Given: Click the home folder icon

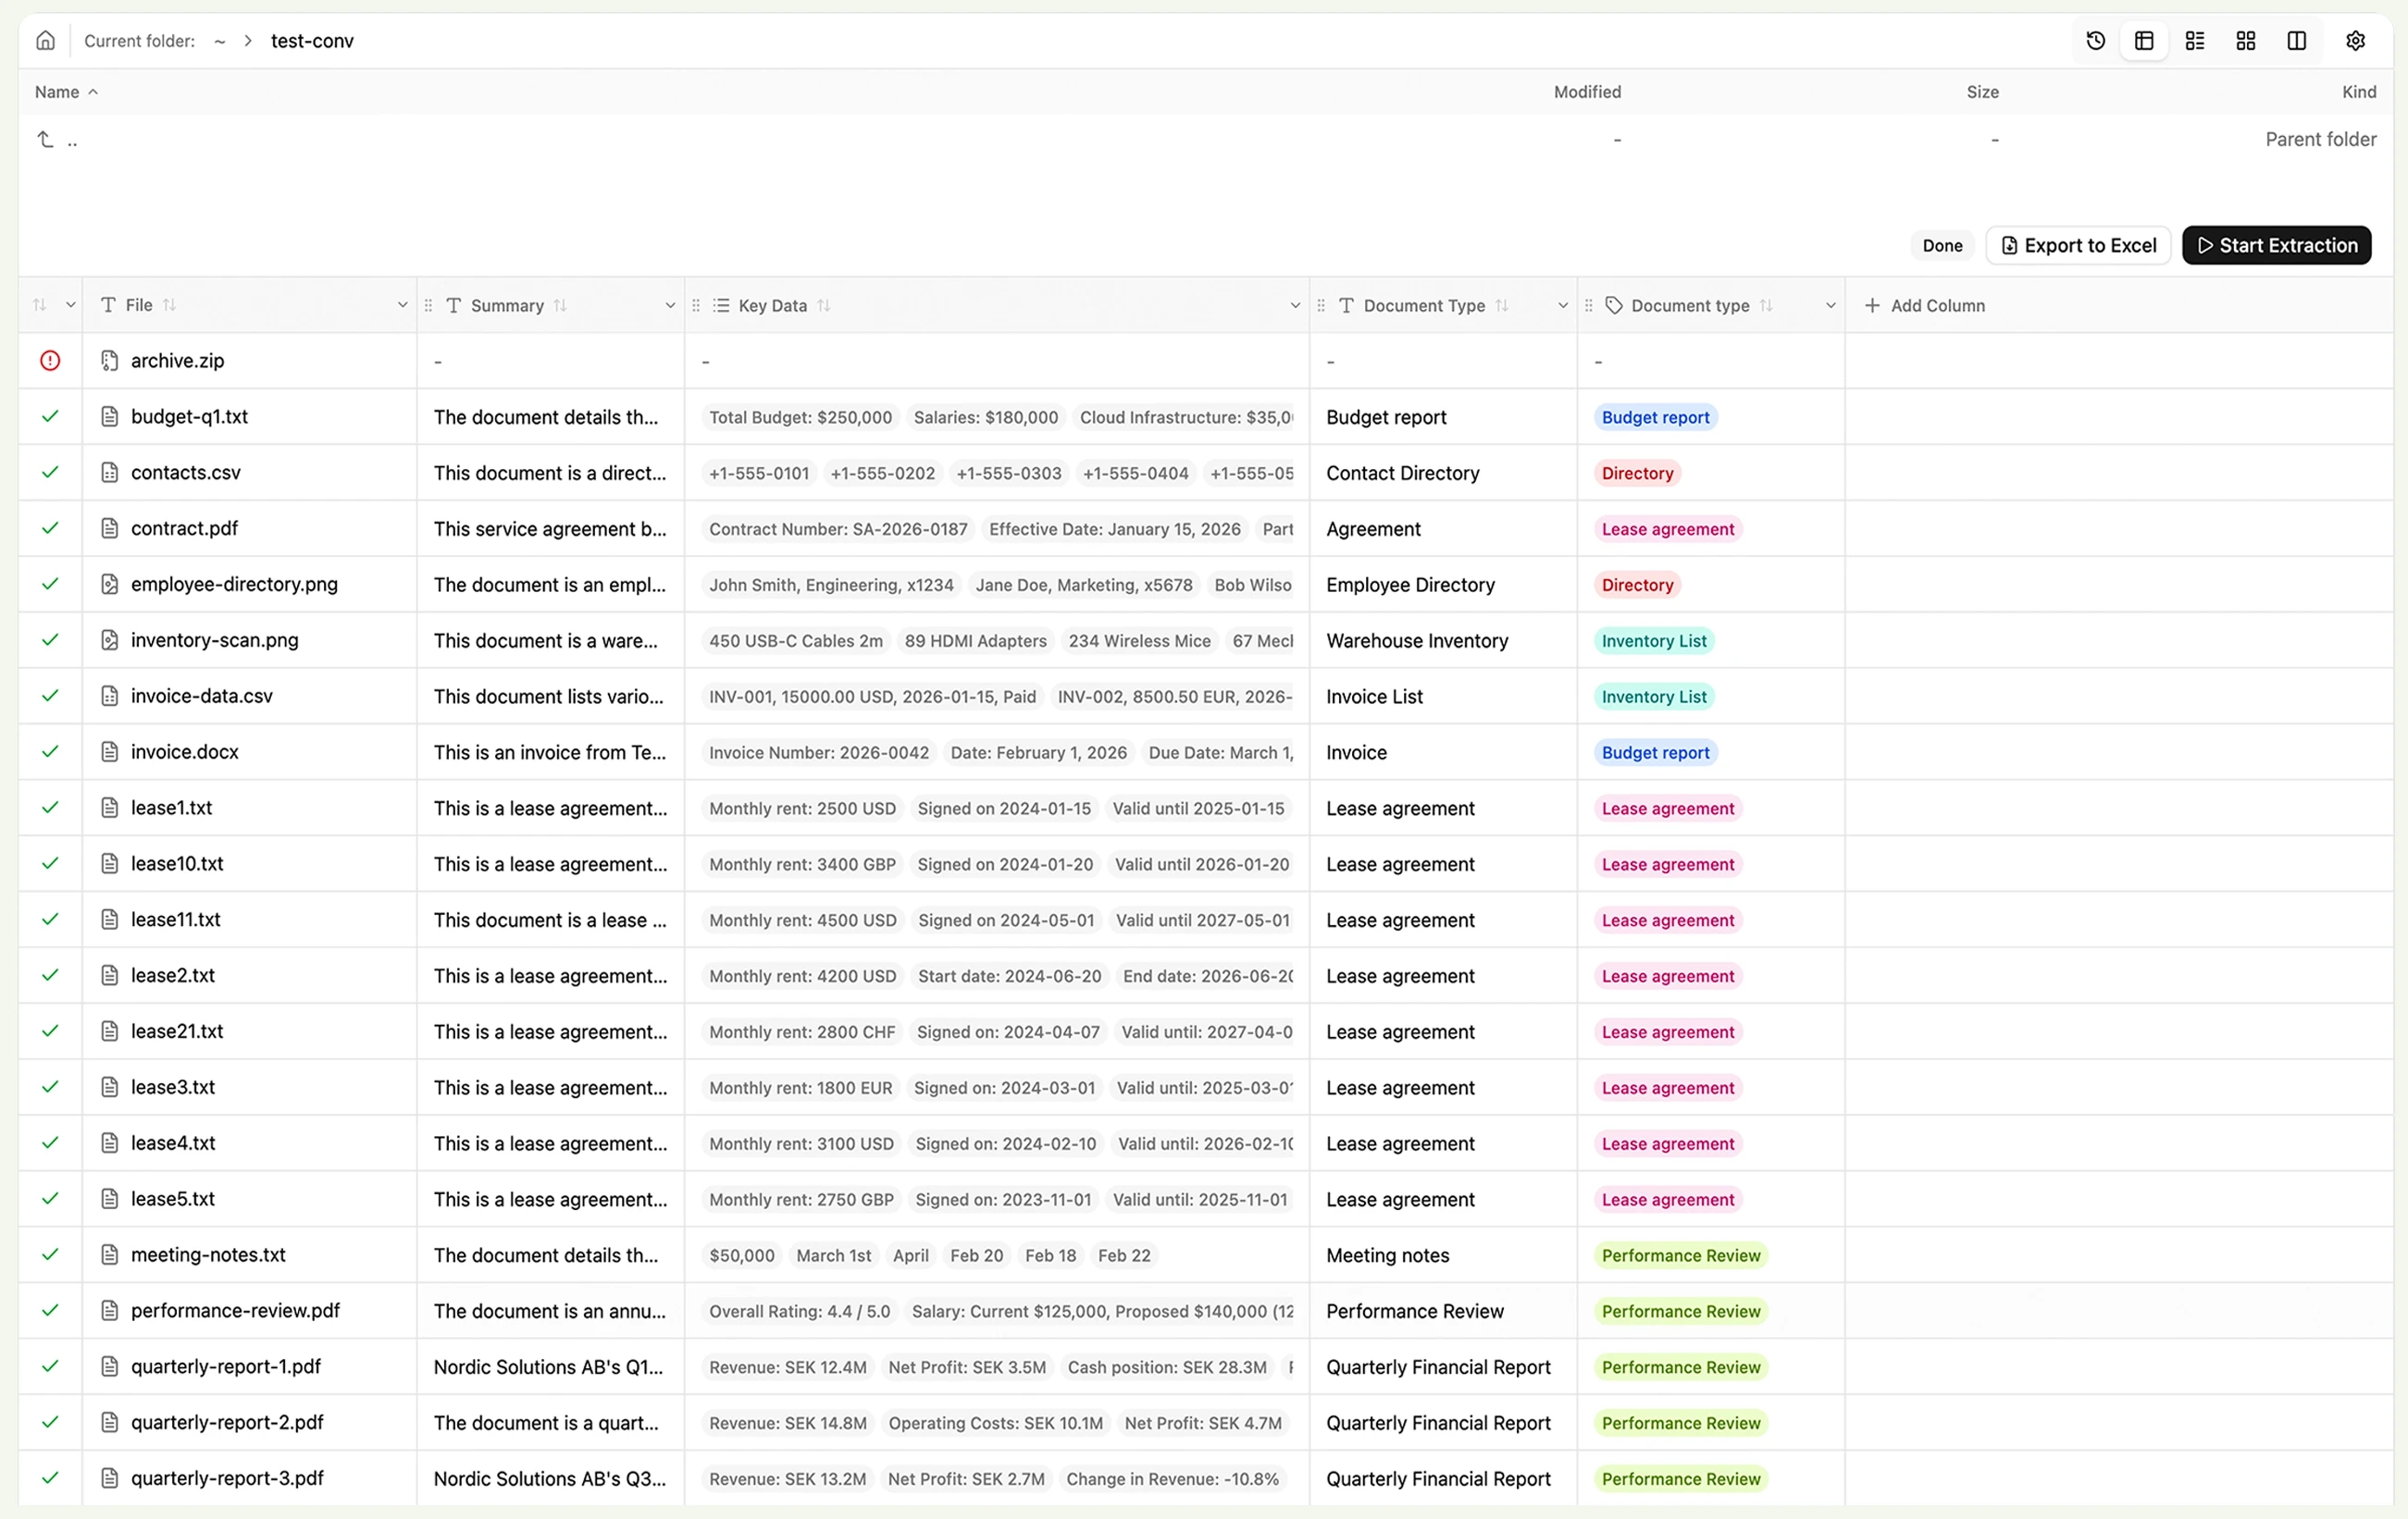Looking at the screenshot, I should coord(45,41).
